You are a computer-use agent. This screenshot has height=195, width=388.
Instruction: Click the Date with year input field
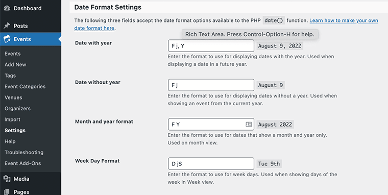tap(211, 46)
